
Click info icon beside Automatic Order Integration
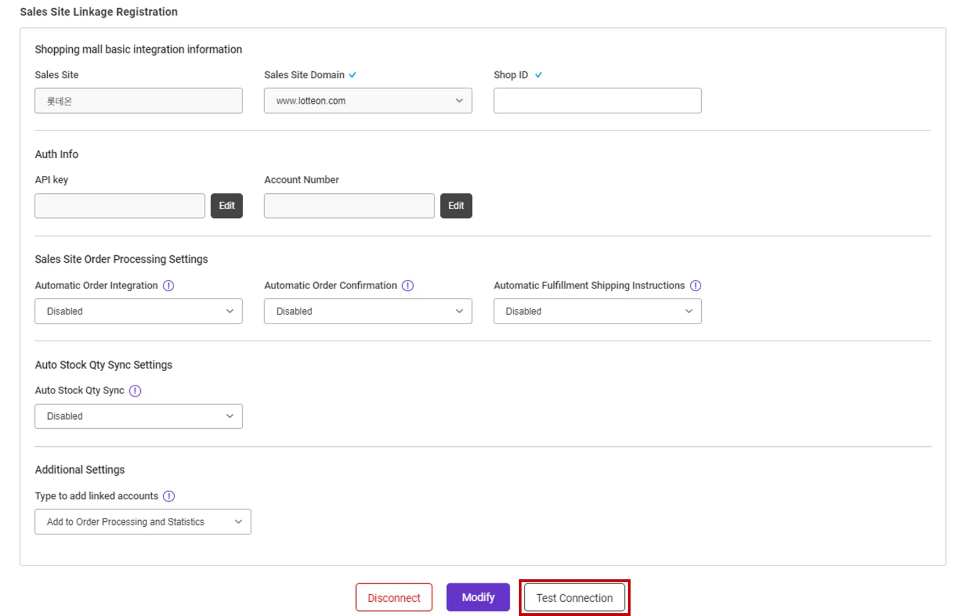point(169,286)
